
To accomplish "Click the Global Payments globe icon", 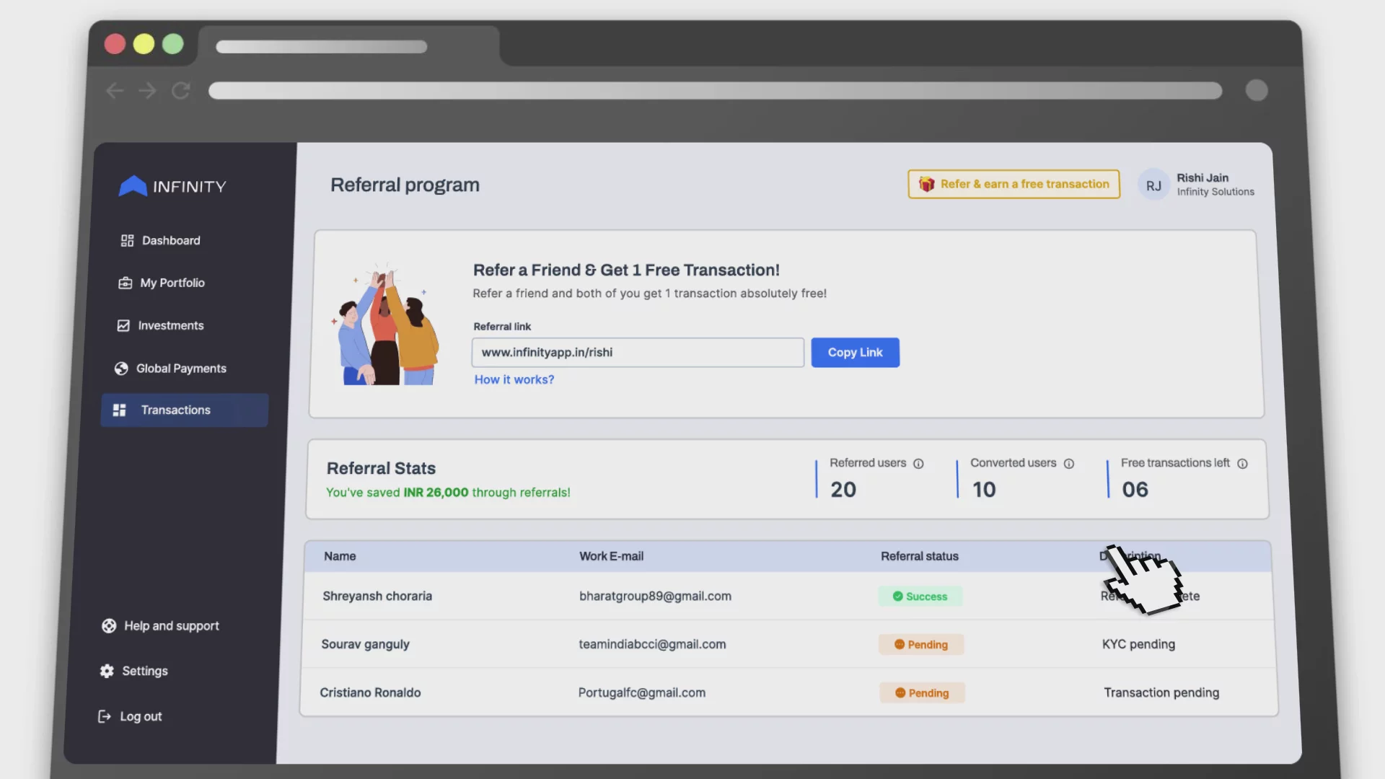I will [x=120, y=369].
